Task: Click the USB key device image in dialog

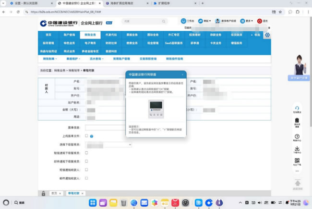Action: coord(156,109)
